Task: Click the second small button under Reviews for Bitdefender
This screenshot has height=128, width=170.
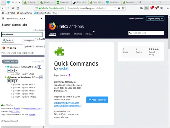Action: coord(13,81)
